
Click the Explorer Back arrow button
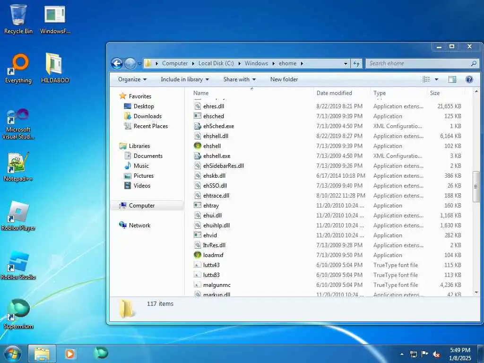pyautogui.click(x=117, y=64)
